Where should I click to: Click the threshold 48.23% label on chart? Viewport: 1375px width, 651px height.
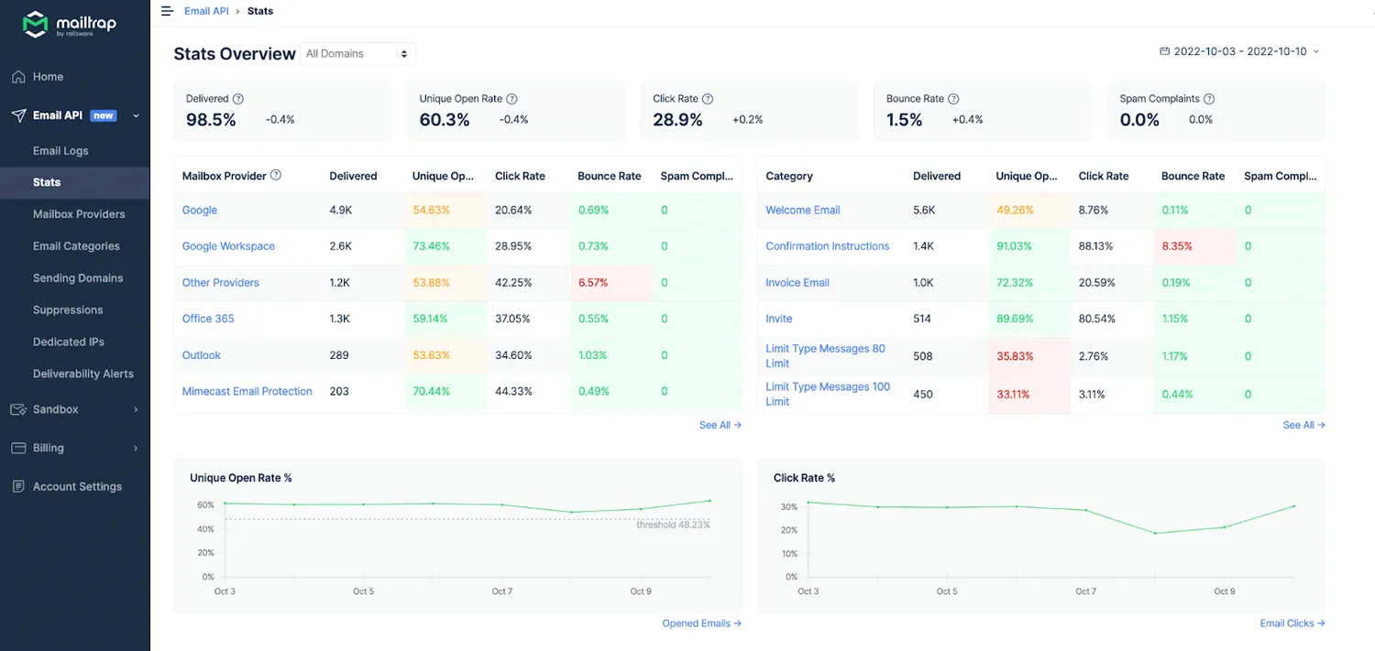point(673,525)
